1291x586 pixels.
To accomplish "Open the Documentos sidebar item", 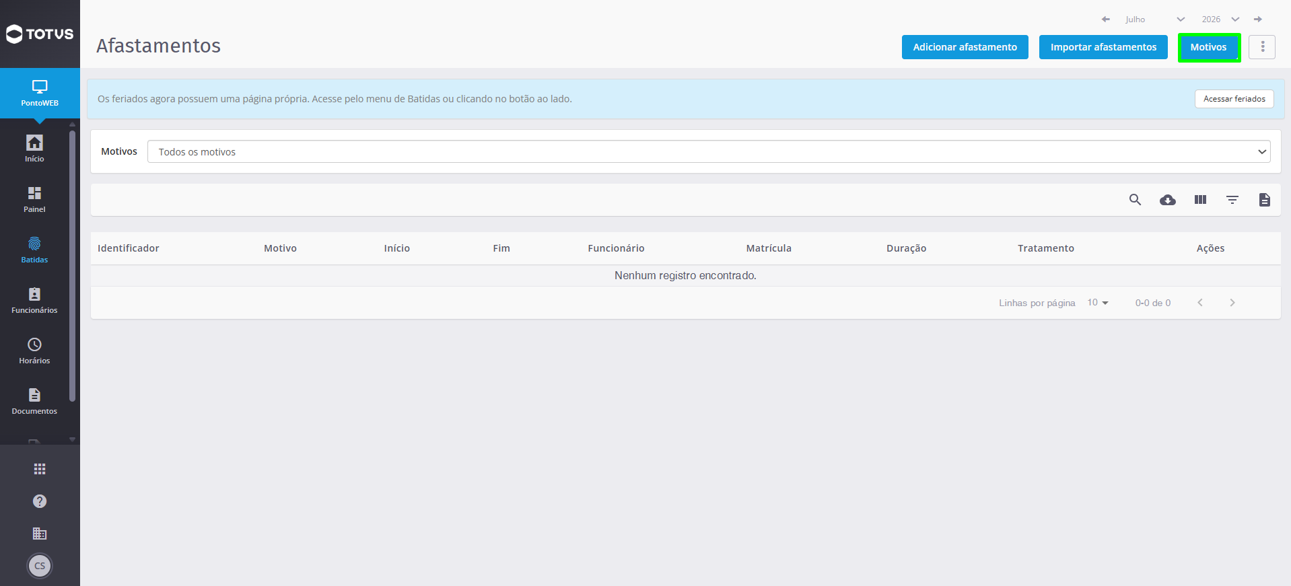I will click(34, 401).
